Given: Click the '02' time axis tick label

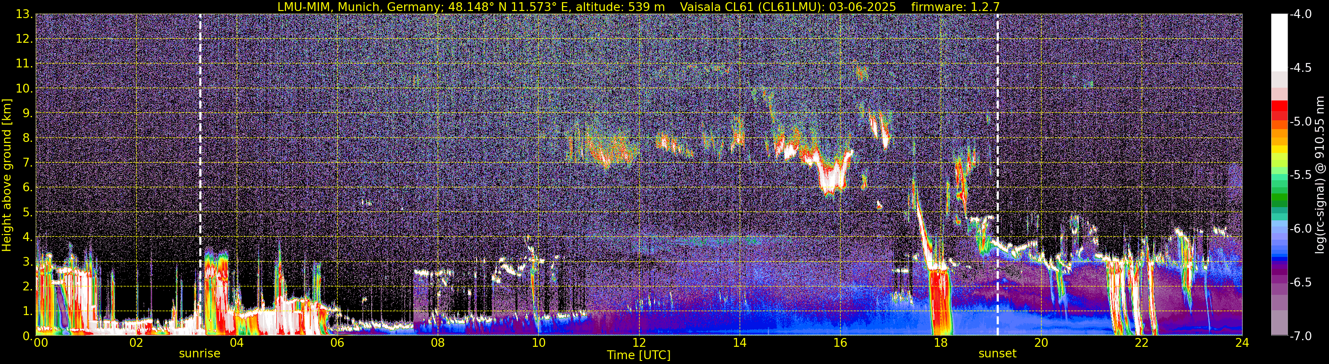Looking at the screenshot, I should [x=136, y=343].
